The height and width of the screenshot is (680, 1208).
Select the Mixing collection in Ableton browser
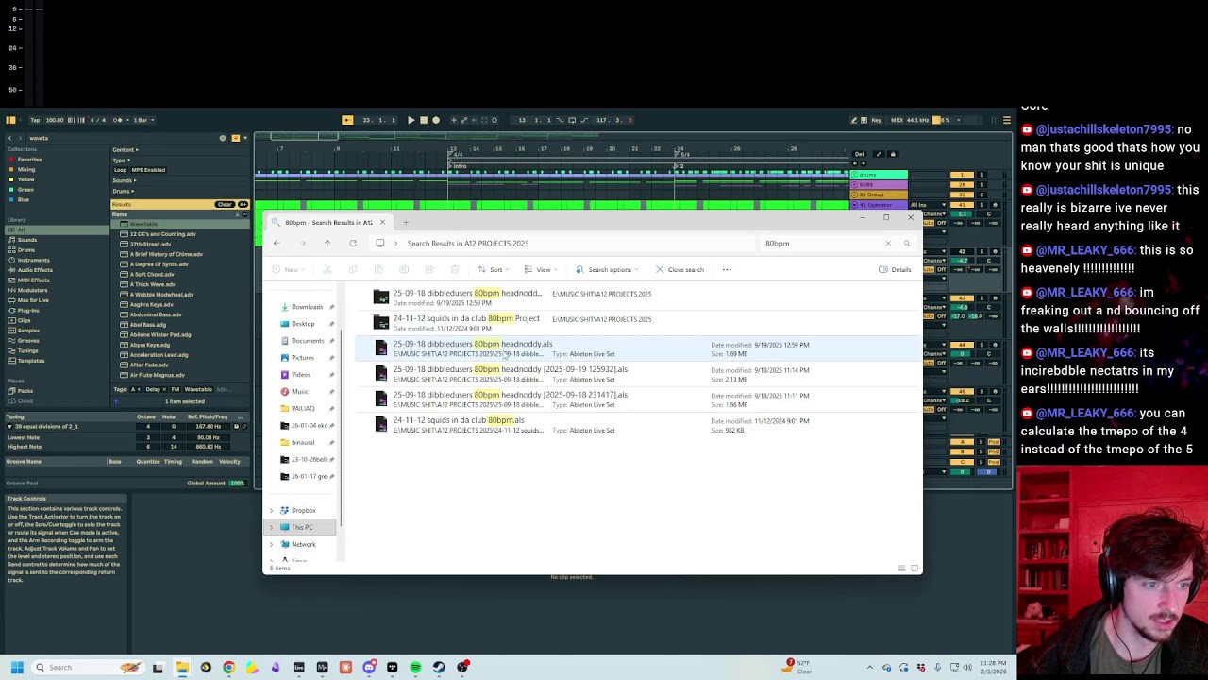point(25,169)
